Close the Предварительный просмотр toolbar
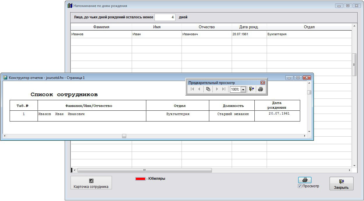 tap(263, 83)
